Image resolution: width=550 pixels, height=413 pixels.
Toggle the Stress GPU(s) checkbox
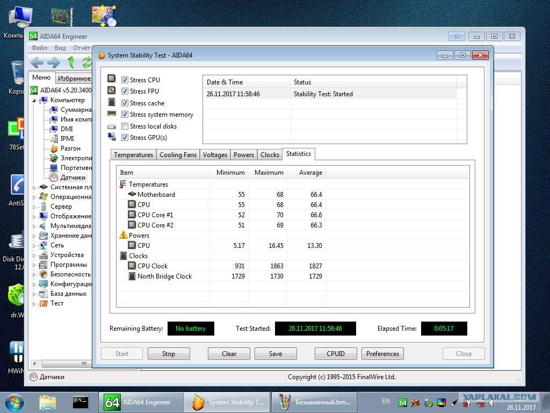pyautogui.click(x=125, y=138)
